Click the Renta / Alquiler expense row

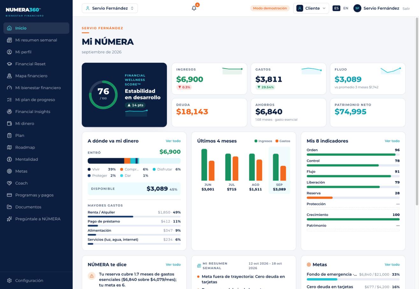134,214
